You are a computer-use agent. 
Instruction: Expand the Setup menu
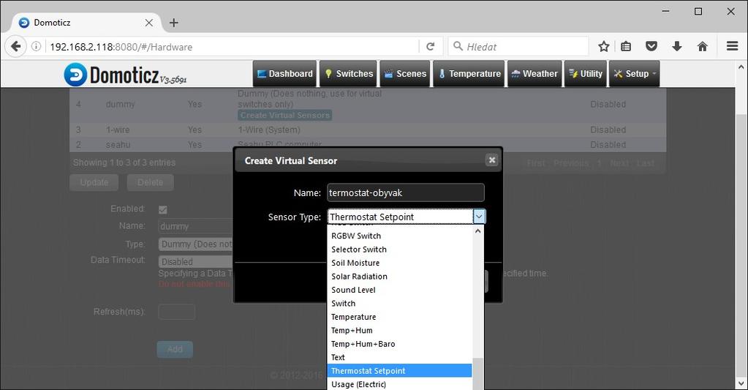634,73
